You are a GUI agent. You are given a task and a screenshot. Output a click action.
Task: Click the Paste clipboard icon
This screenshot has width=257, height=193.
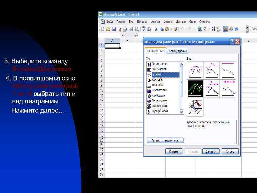[167, 29]
